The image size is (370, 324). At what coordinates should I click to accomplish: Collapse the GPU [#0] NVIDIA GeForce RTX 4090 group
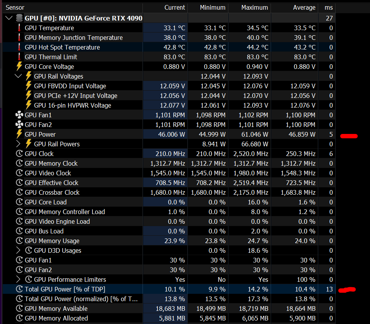pos(9,18)
